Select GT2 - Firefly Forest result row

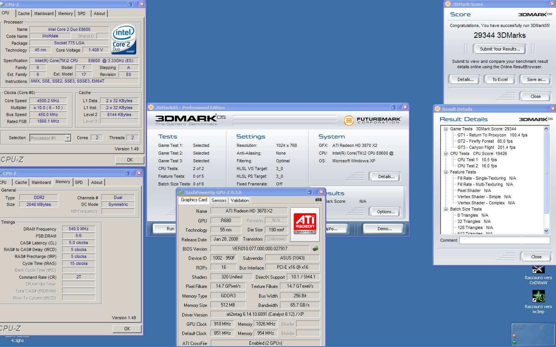pos(485,141)
